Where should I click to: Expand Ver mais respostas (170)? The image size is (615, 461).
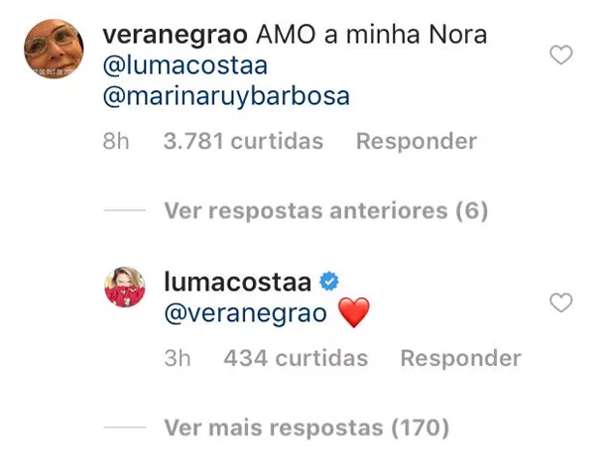pos(306,428)
